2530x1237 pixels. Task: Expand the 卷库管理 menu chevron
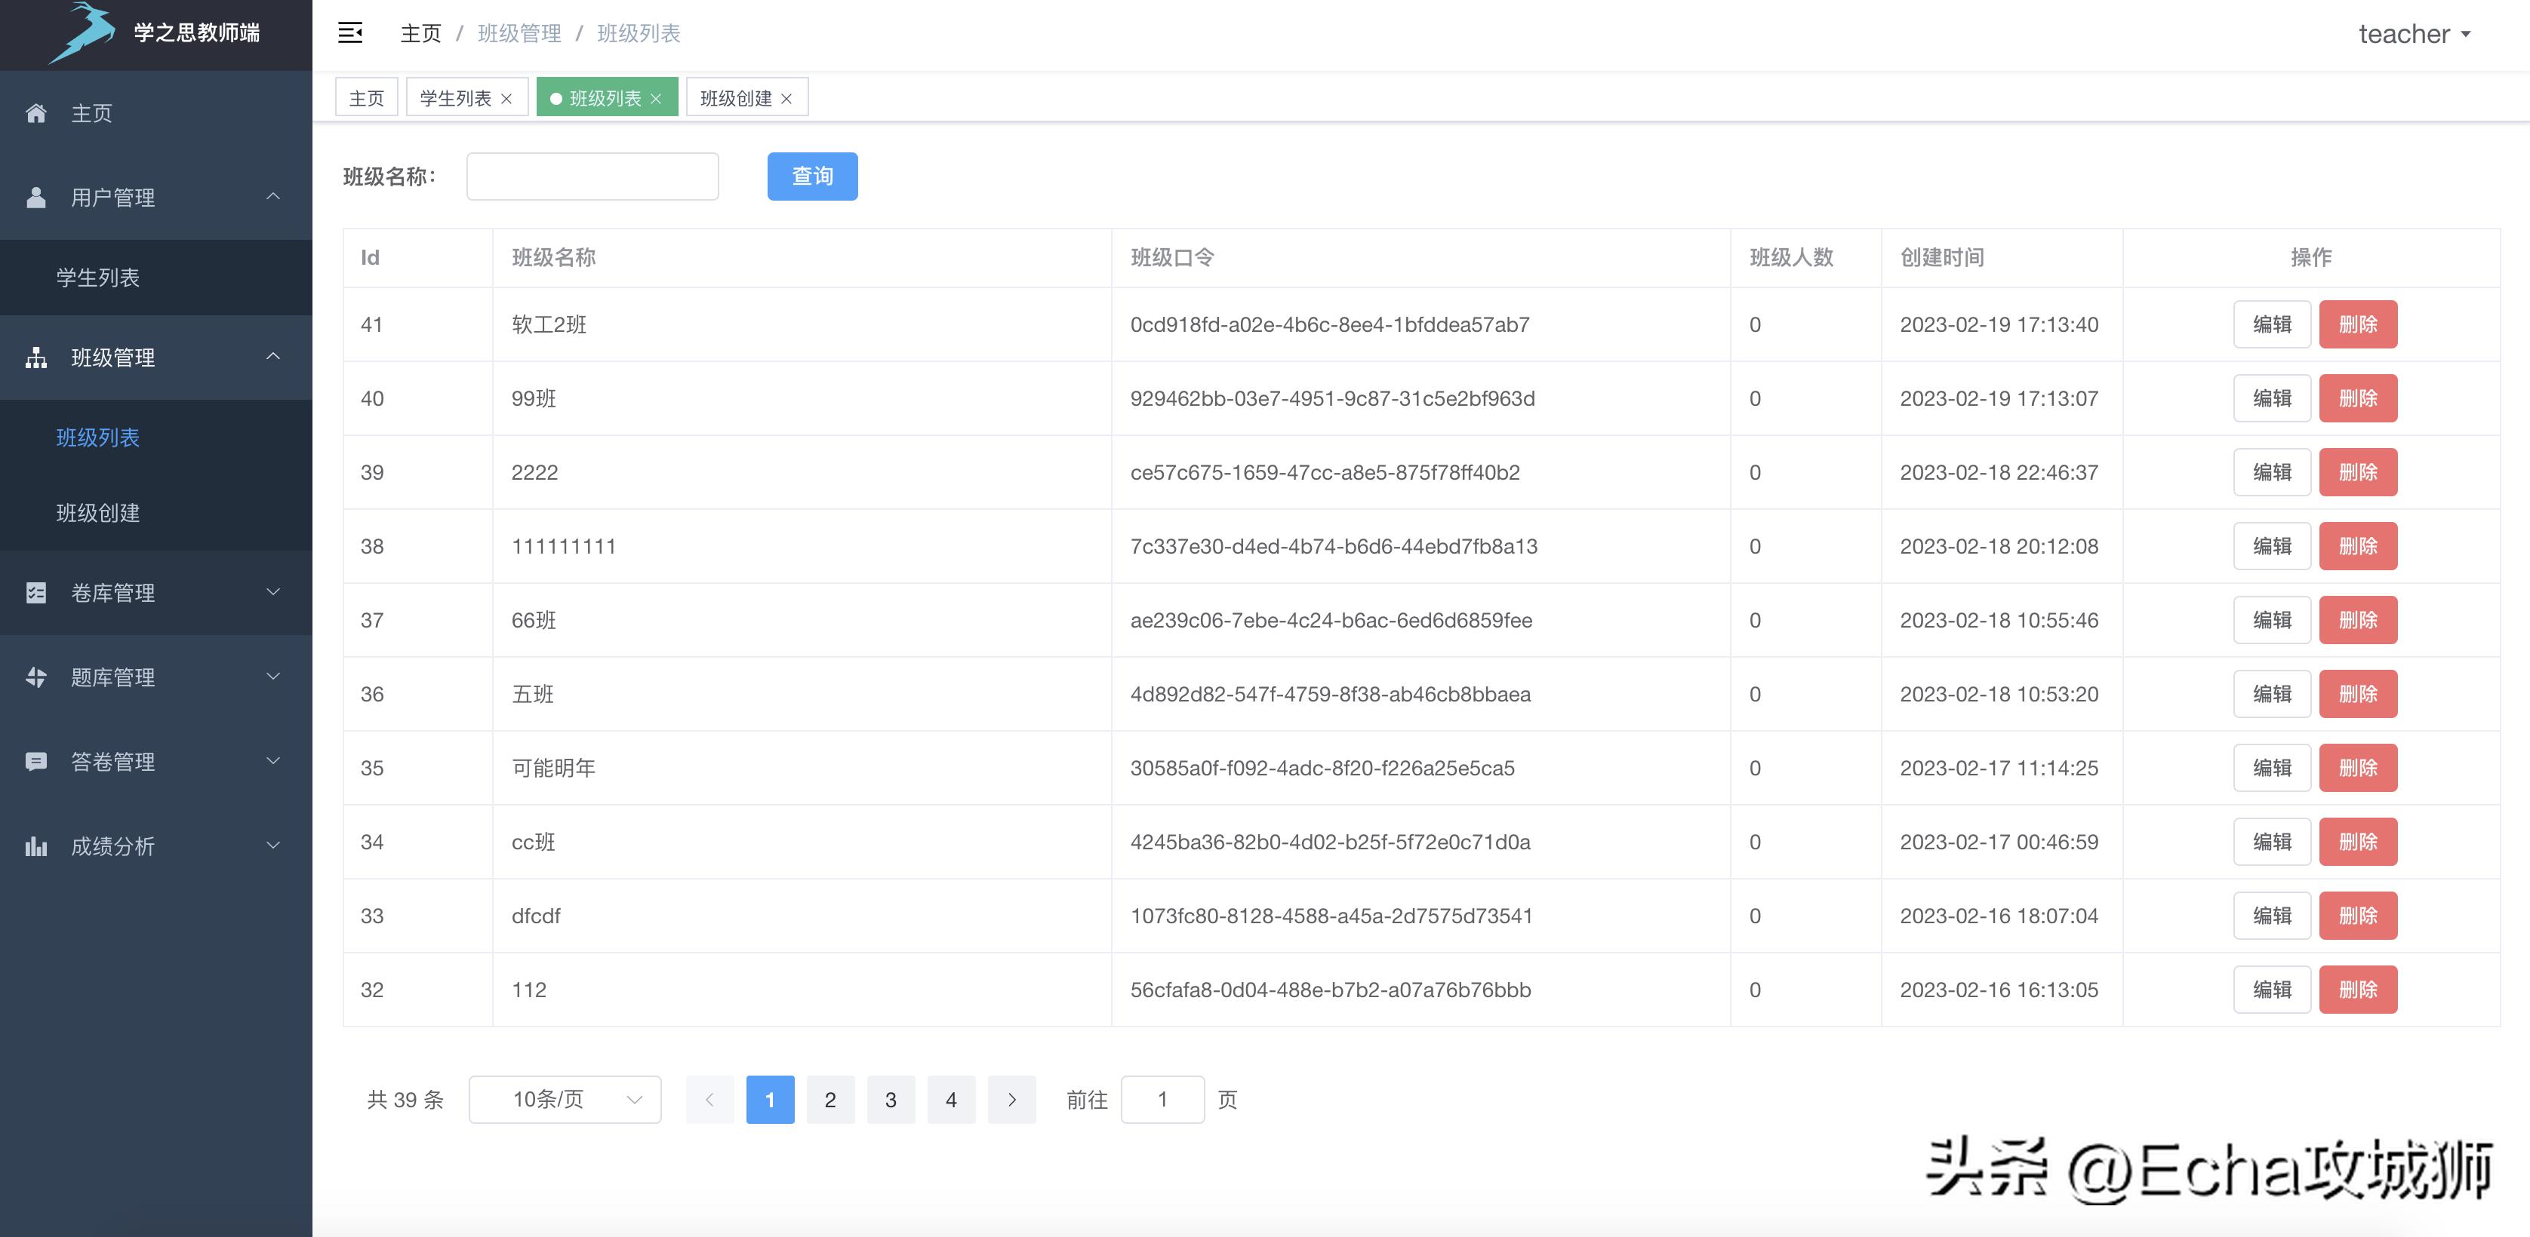click(274, 592)
